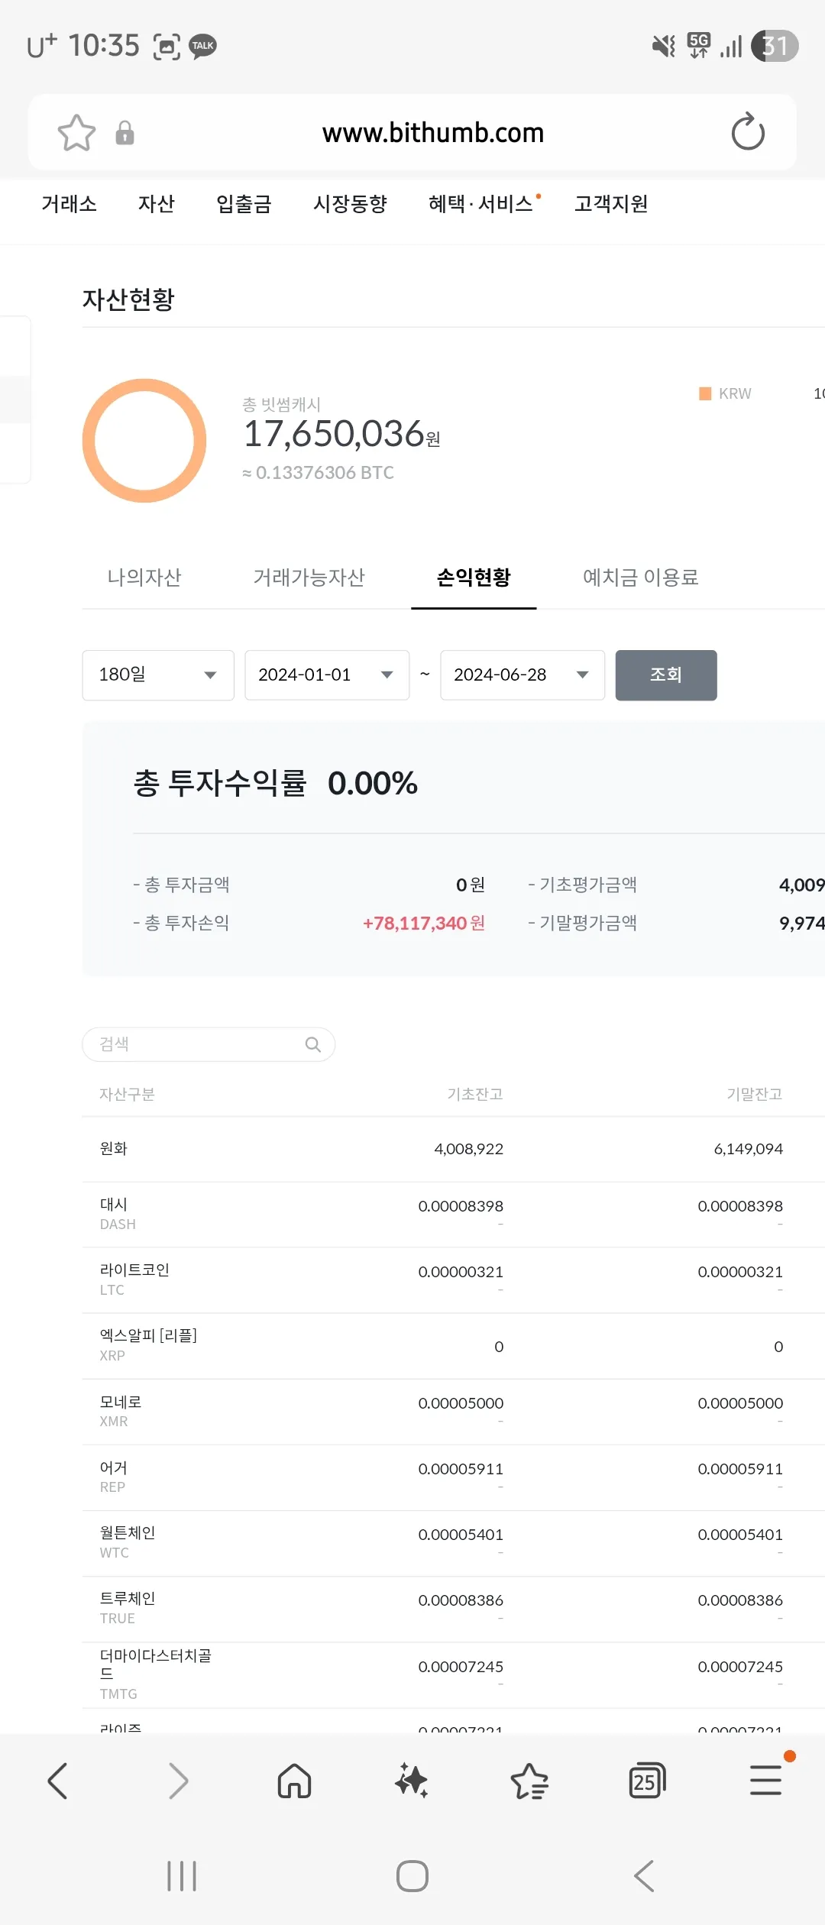Viewport: 825px width, 1925px height.
Task: Open the 시장동향 menu
Action: click(x=350, y=204)
